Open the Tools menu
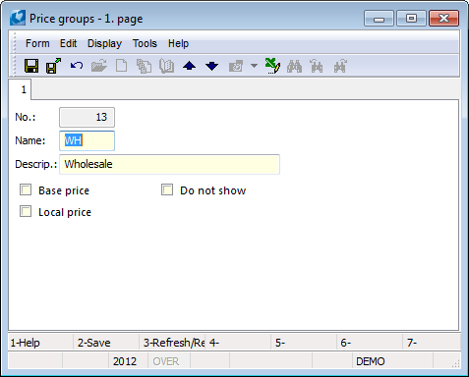Image resolution: width=469 pixels, height=377 pixels. (145, 43)
